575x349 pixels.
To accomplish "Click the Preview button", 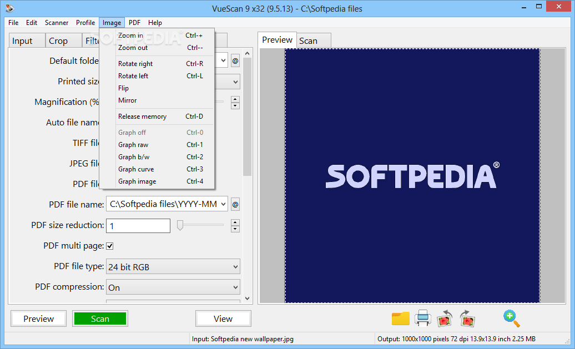I will tap(38, 318).
